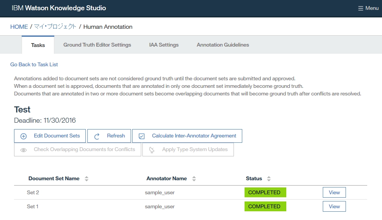Open the IAA Settings tab
The width and height of the screenshot is (382, 220).
(164, 45)
